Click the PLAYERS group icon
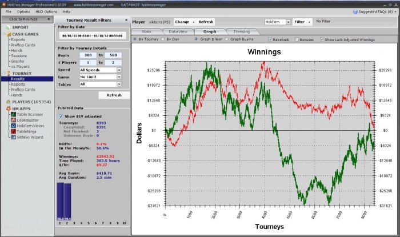The width and height of the screenshot is (400, 237). (x=9, y=102)
